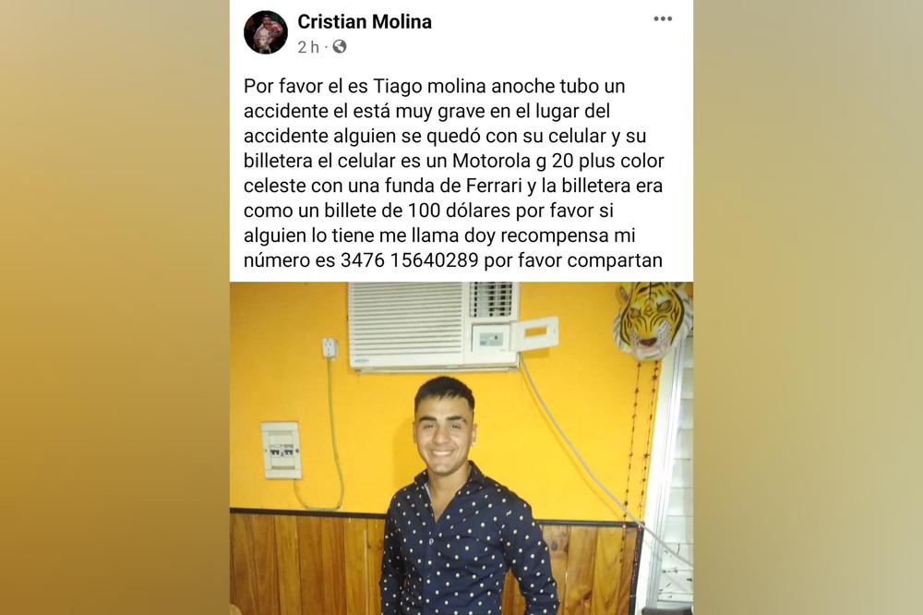Click the air conditioner unit in the photo

click(435, 325)
